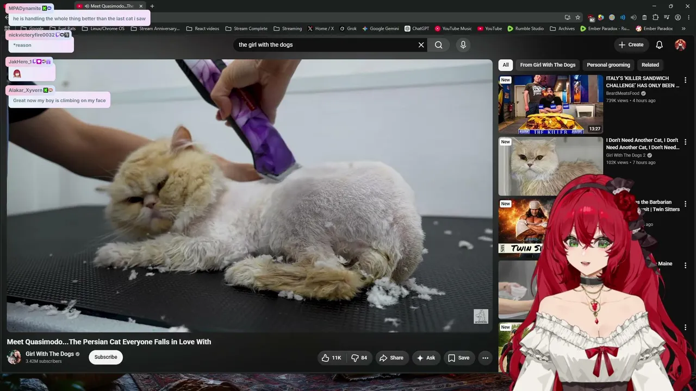Dislike the Quasimodo video (84)
Viewport: 696px width, 391px height.
pyautogui.click(x=359, y=358)
